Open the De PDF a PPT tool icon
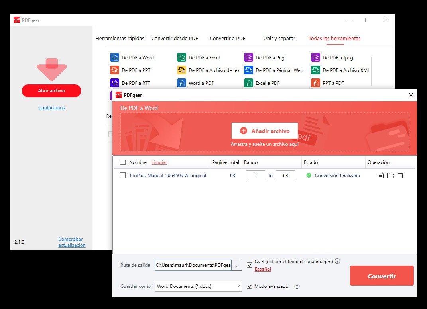427x309 pixels. tap(114, 70)
